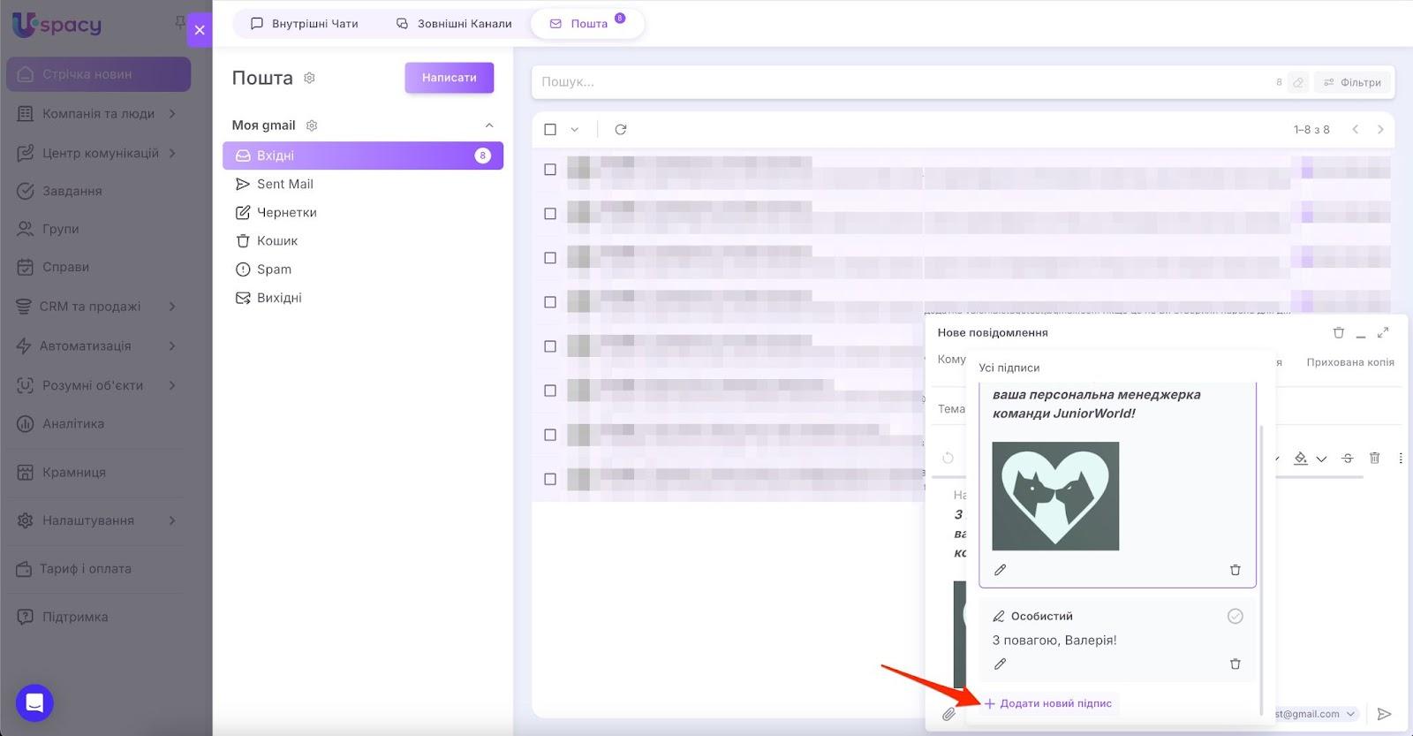Open the Завдання icon in the sidebar
The image size is (1413, 736).
click(x=26, y=191)
